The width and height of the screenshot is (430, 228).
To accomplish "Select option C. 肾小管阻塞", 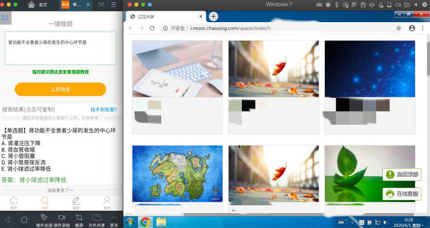I will 18,156.
